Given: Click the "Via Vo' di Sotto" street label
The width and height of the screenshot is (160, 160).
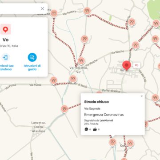Looking at the screenshot, I should [x=111, y=91].
